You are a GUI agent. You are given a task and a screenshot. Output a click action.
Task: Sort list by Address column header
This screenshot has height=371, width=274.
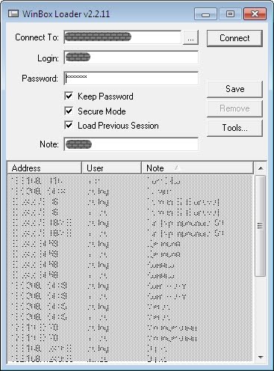(x=44, y=168)
